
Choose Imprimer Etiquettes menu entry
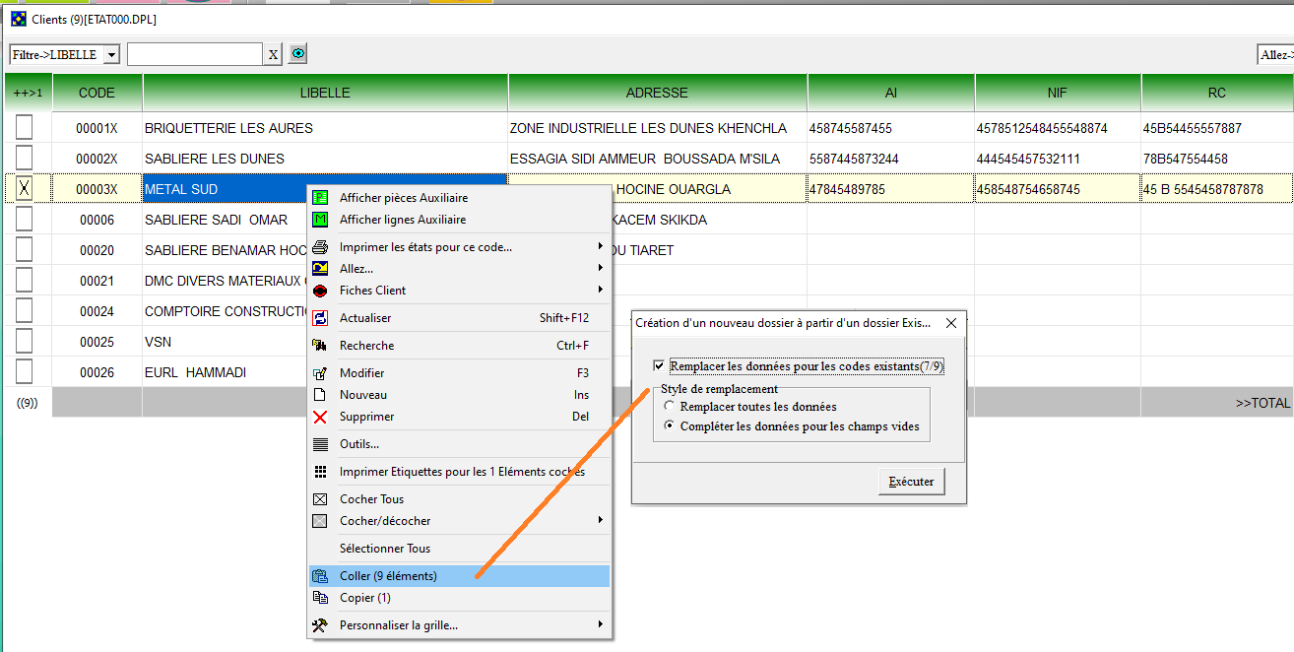[459, 472]
